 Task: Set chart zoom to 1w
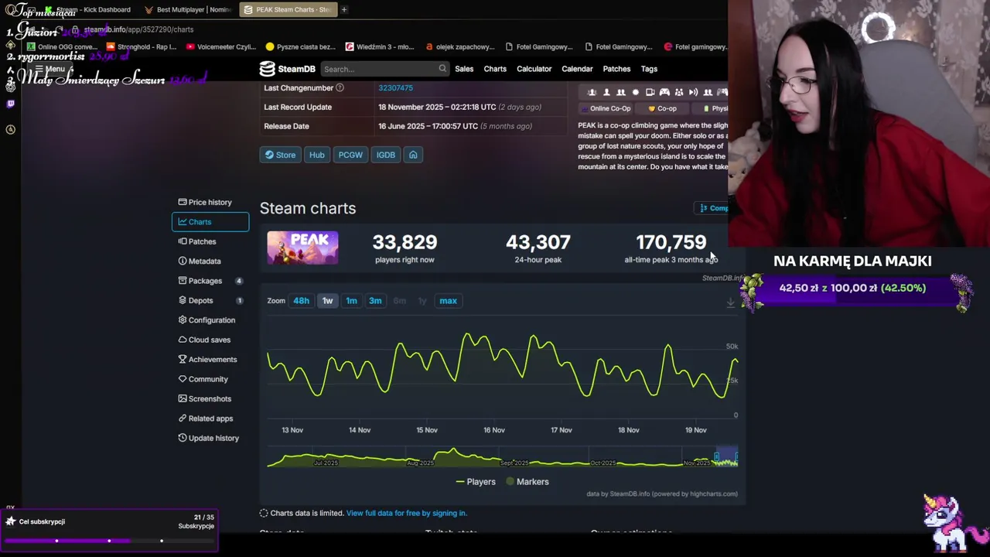327,301
